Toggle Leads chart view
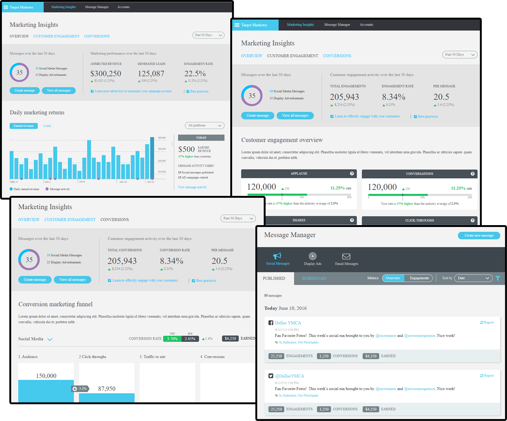This screenshot has width=507, height=421. pos(47,126)
